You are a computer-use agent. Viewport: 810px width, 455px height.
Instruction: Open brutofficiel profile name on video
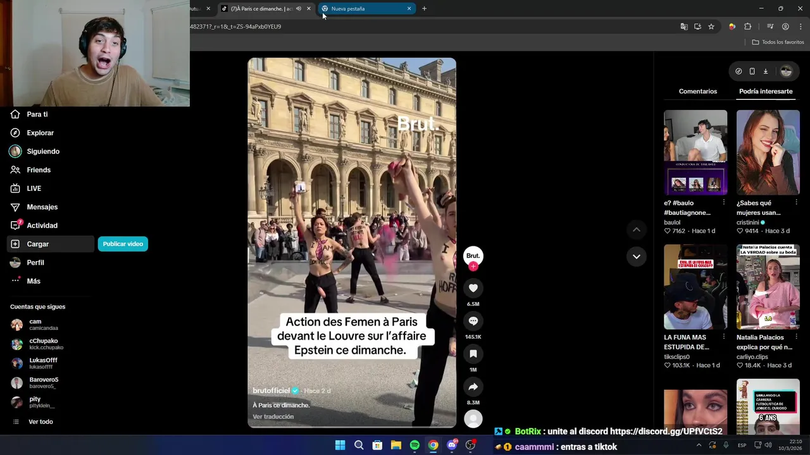click(x=271, y=391)
